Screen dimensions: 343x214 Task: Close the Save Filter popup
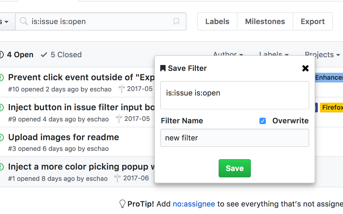pyautogui.click(x=305, y=68)
